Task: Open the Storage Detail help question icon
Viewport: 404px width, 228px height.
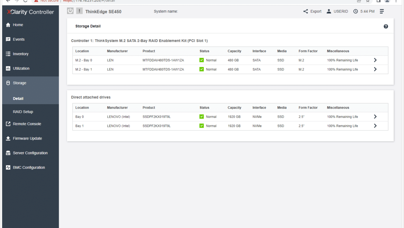Action: click(x=386, y=26)
